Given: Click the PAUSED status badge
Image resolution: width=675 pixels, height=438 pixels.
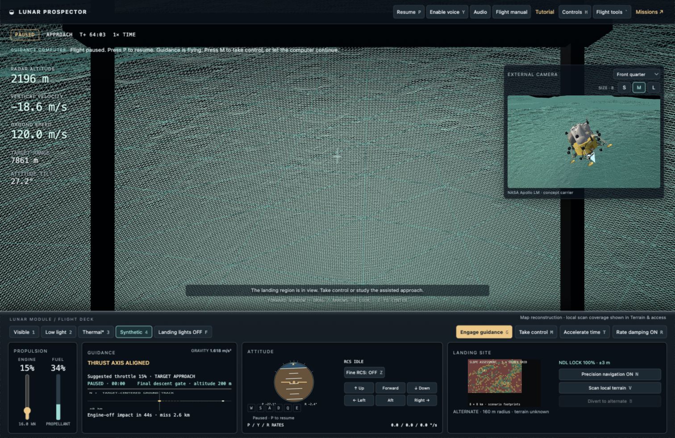Looking at the screenshot, I should (x=25, y=34).
